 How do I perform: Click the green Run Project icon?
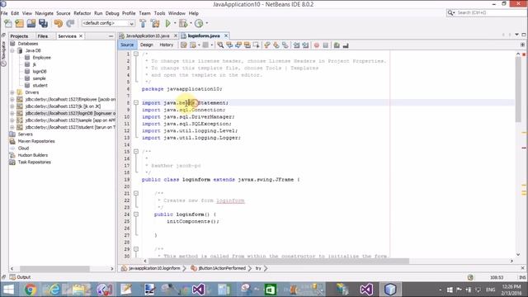(x=168, y=23)
